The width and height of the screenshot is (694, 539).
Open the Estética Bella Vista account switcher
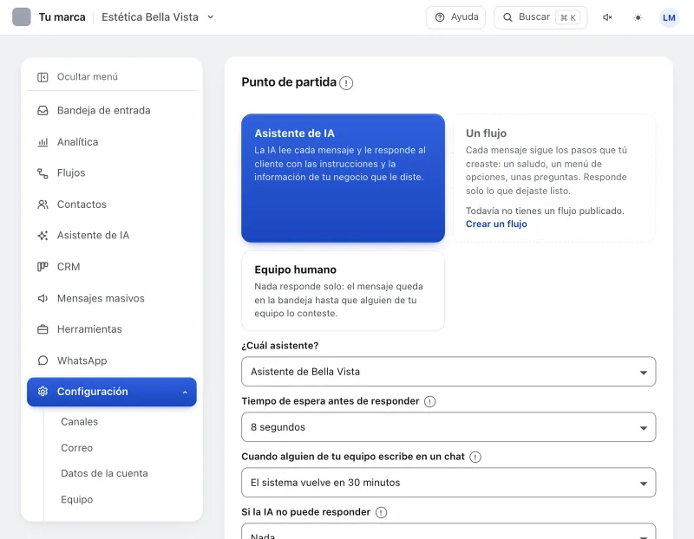click(x=158, y=16)
